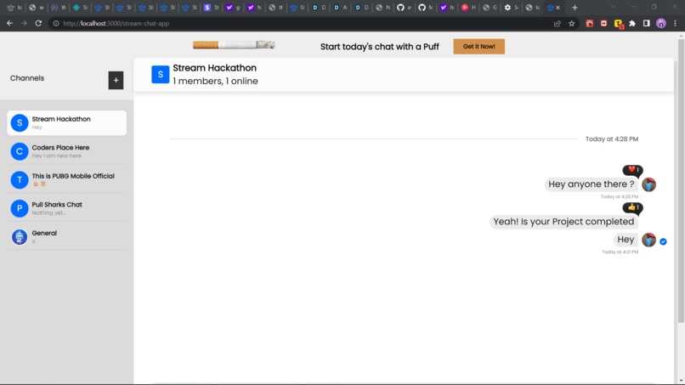Click the blue delivered checkmark status icon
The width and height of the screenshot is (685, 385).
663,241
